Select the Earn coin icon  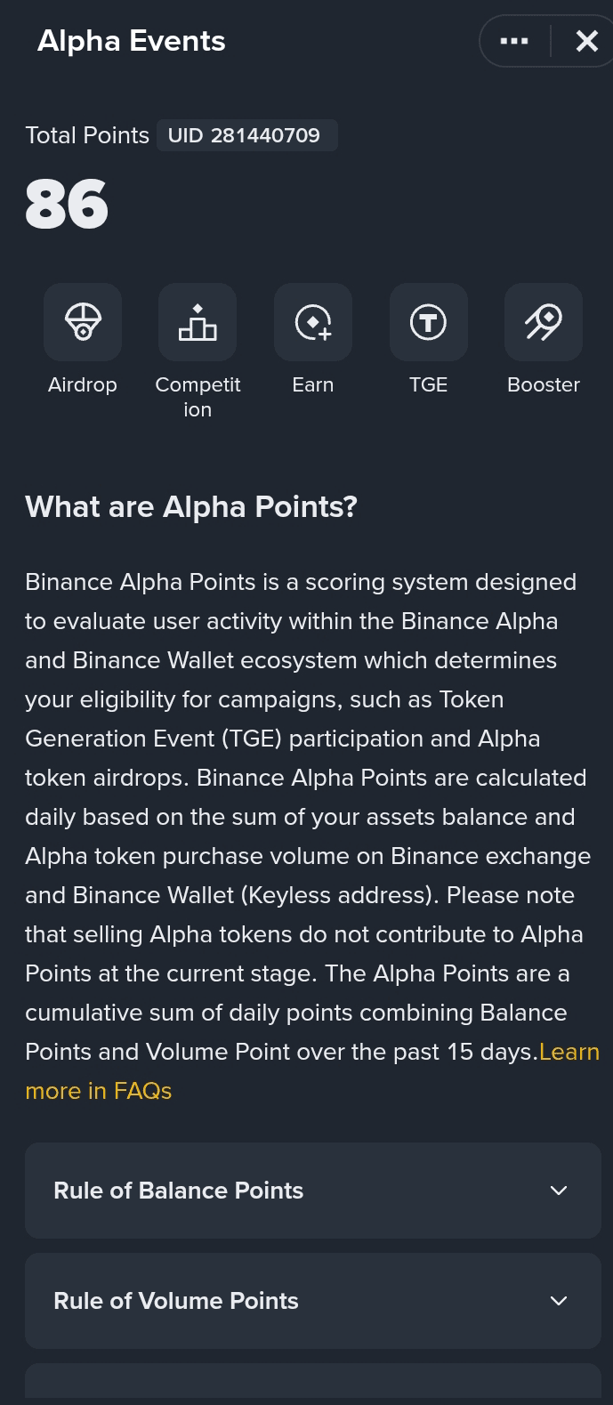313,322
